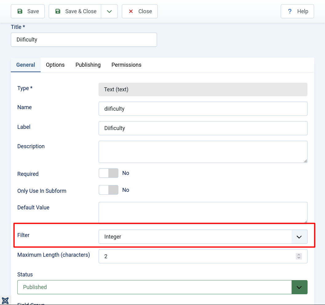The image size is (325, 305).
Task: Click the Maximum Length stepper field
Action: [200, 256]
